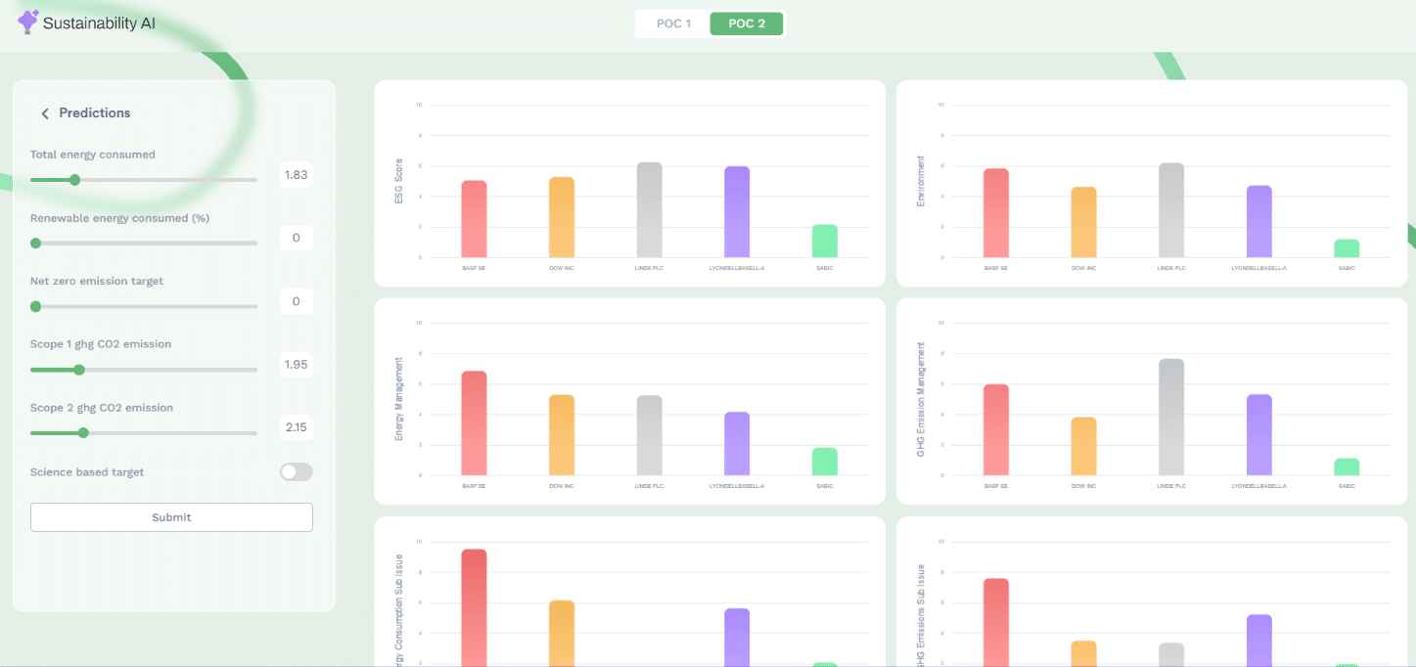Toggle the Science based target switch
Image resolution: width=1416 pixels, height=667 pixels.
point(296,472)
